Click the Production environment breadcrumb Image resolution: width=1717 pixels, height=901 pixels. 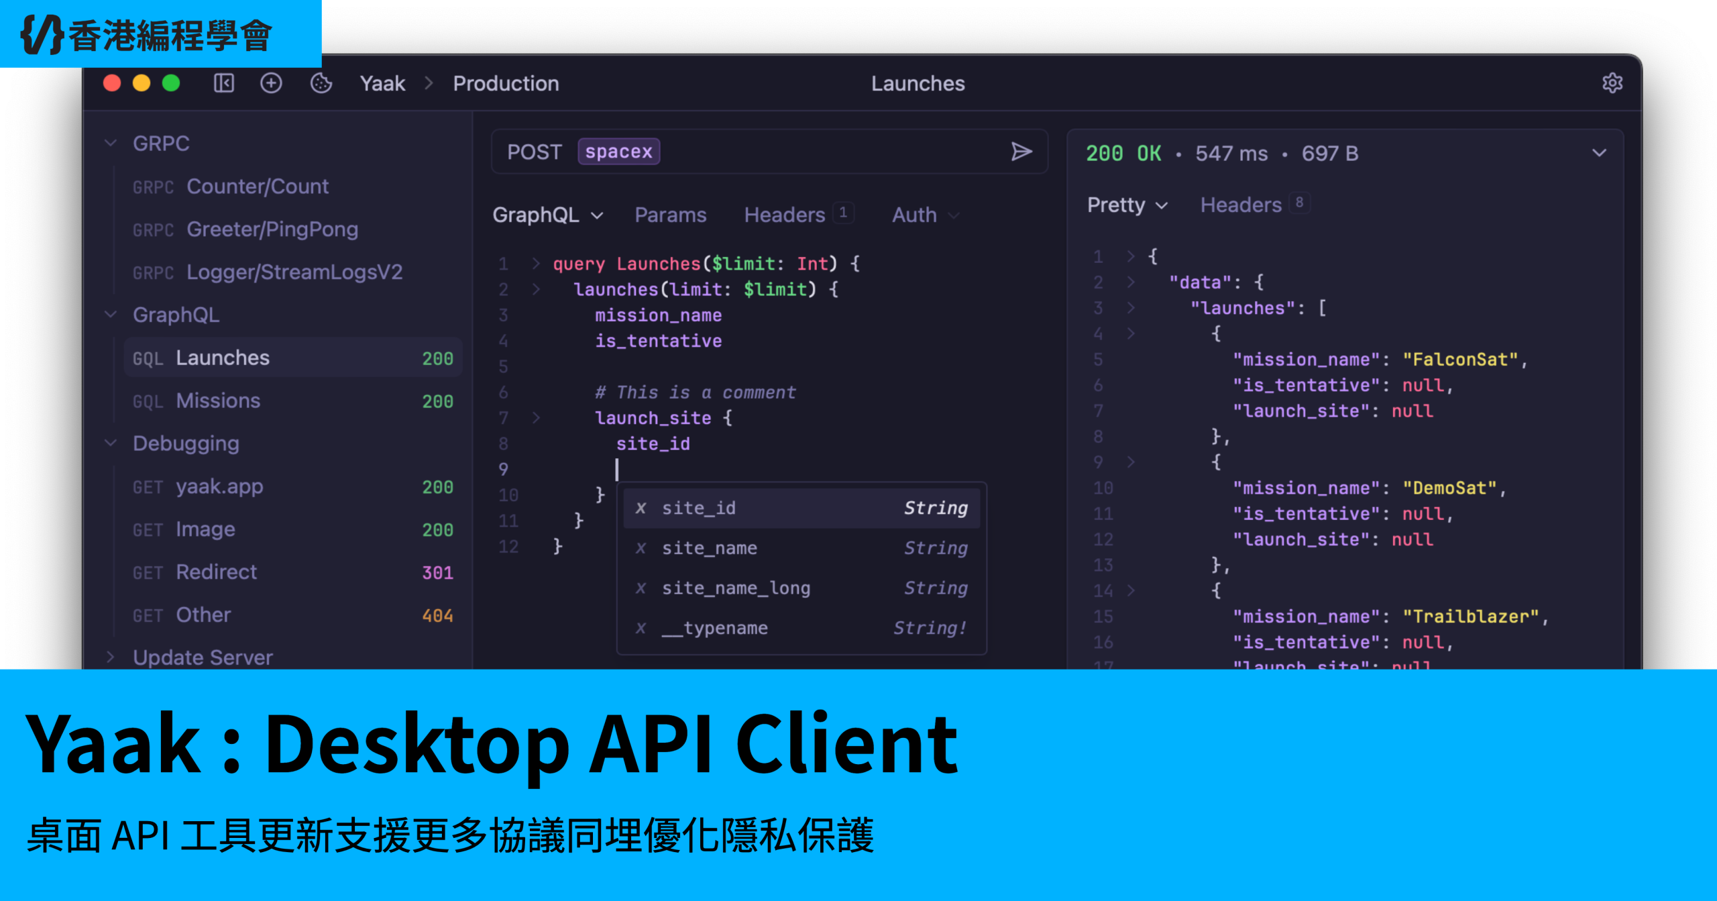506,83
